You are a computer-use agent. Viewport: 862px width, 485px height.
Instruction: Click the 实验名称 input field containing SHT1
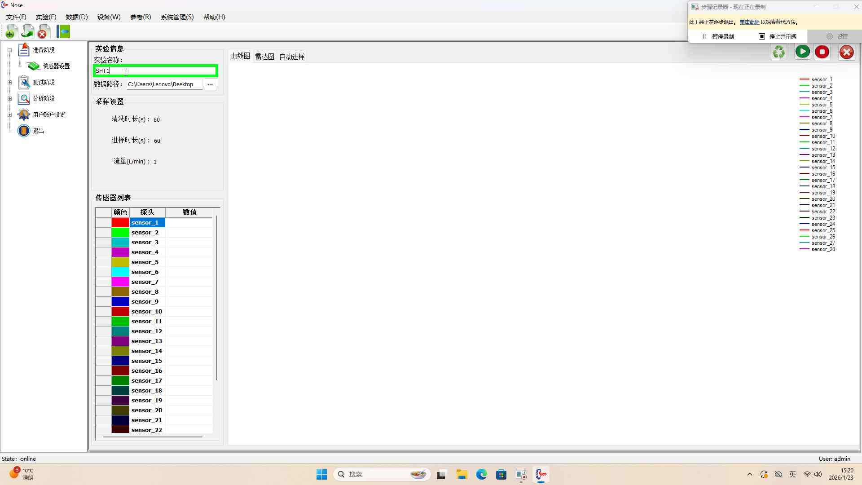coord(155,71)
